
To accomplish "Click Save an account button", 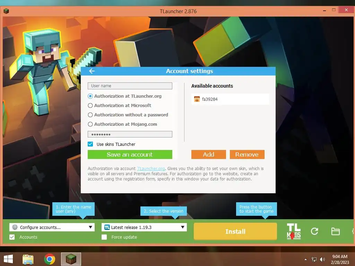I will click(130, 154).
